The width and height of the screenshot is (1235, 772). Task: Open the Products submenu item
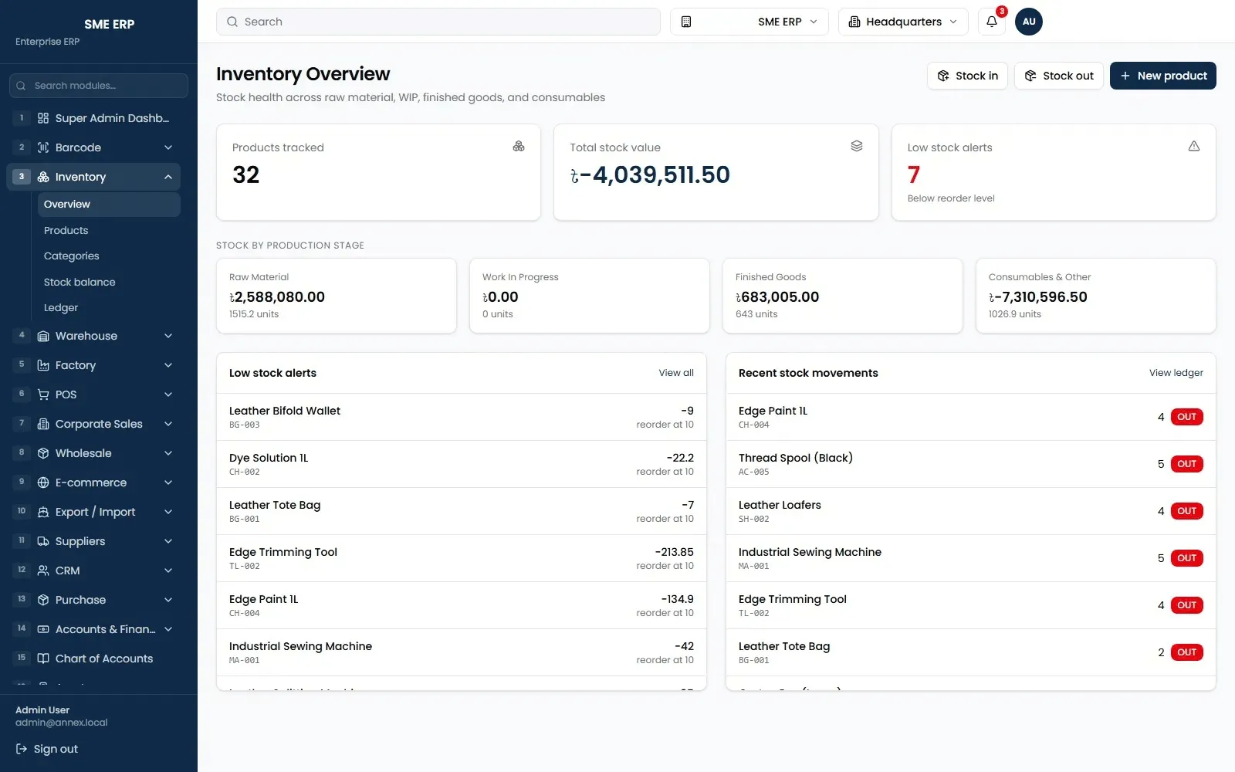pyautogui.click(x=109, y=230)
